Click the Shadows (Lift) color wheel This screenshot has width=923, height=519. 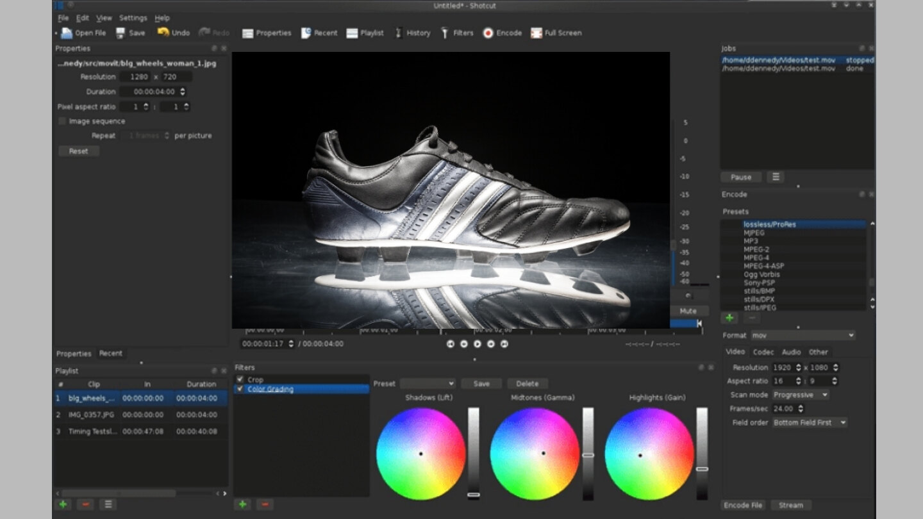click(421, 453)
